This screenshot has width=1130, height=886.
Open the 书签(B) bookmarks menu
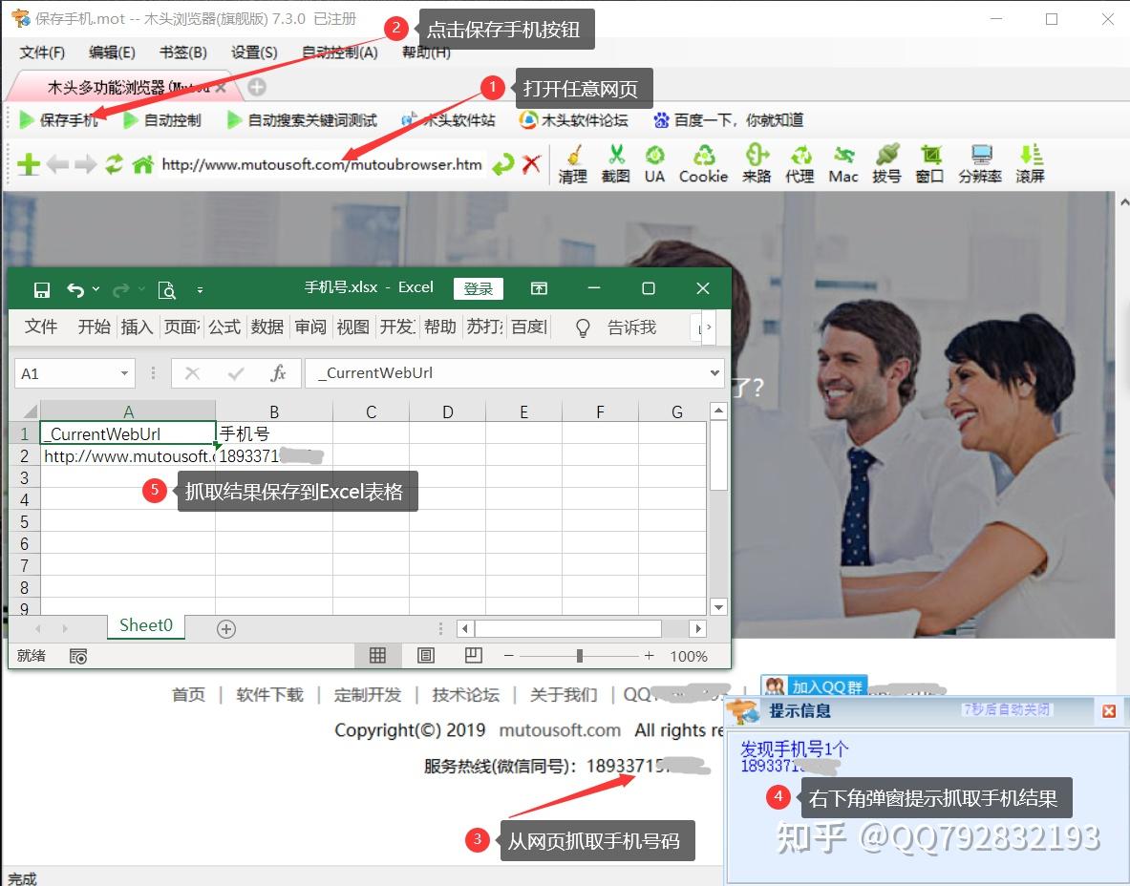coord(181,53)
